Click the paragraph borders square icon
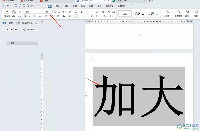Image resolution: width=200 pixels, height=131 pixels. tap(111, 16)
